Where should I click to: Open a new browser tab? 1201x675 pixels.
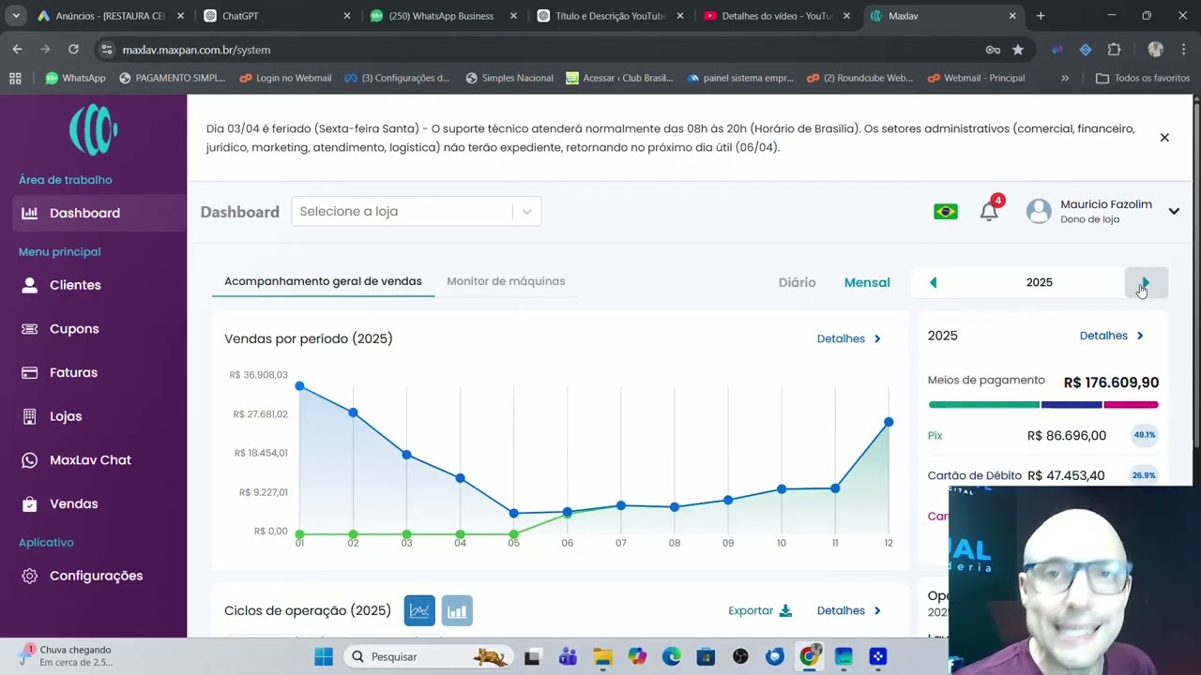point(1041,16)
